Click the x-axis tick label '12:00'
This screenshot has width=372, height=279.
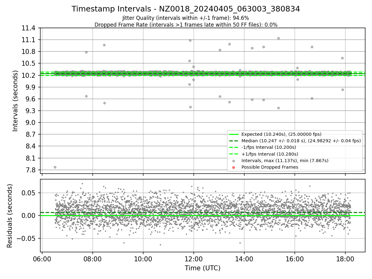[194, 259]
